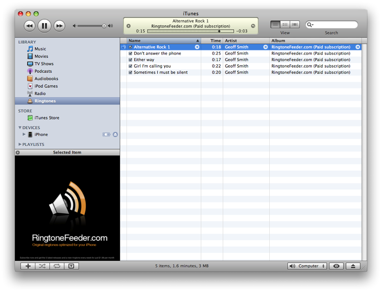Image resolution: width=382 pixels, height=292 pixels.
Task: Uncheck Either way checkbox
Action: [x=130, y=60]
